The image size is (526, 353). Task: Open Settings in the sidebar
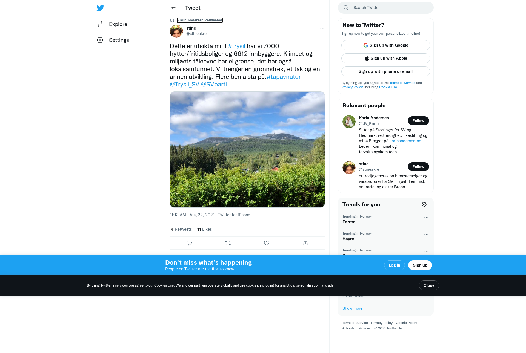click(113, 40)
